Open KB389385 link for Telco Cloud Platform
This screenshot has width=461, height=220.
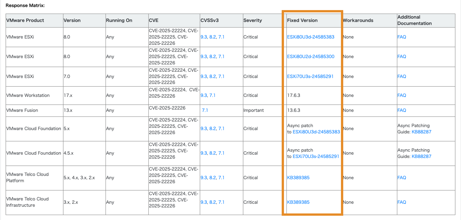[x=298, y=178]
